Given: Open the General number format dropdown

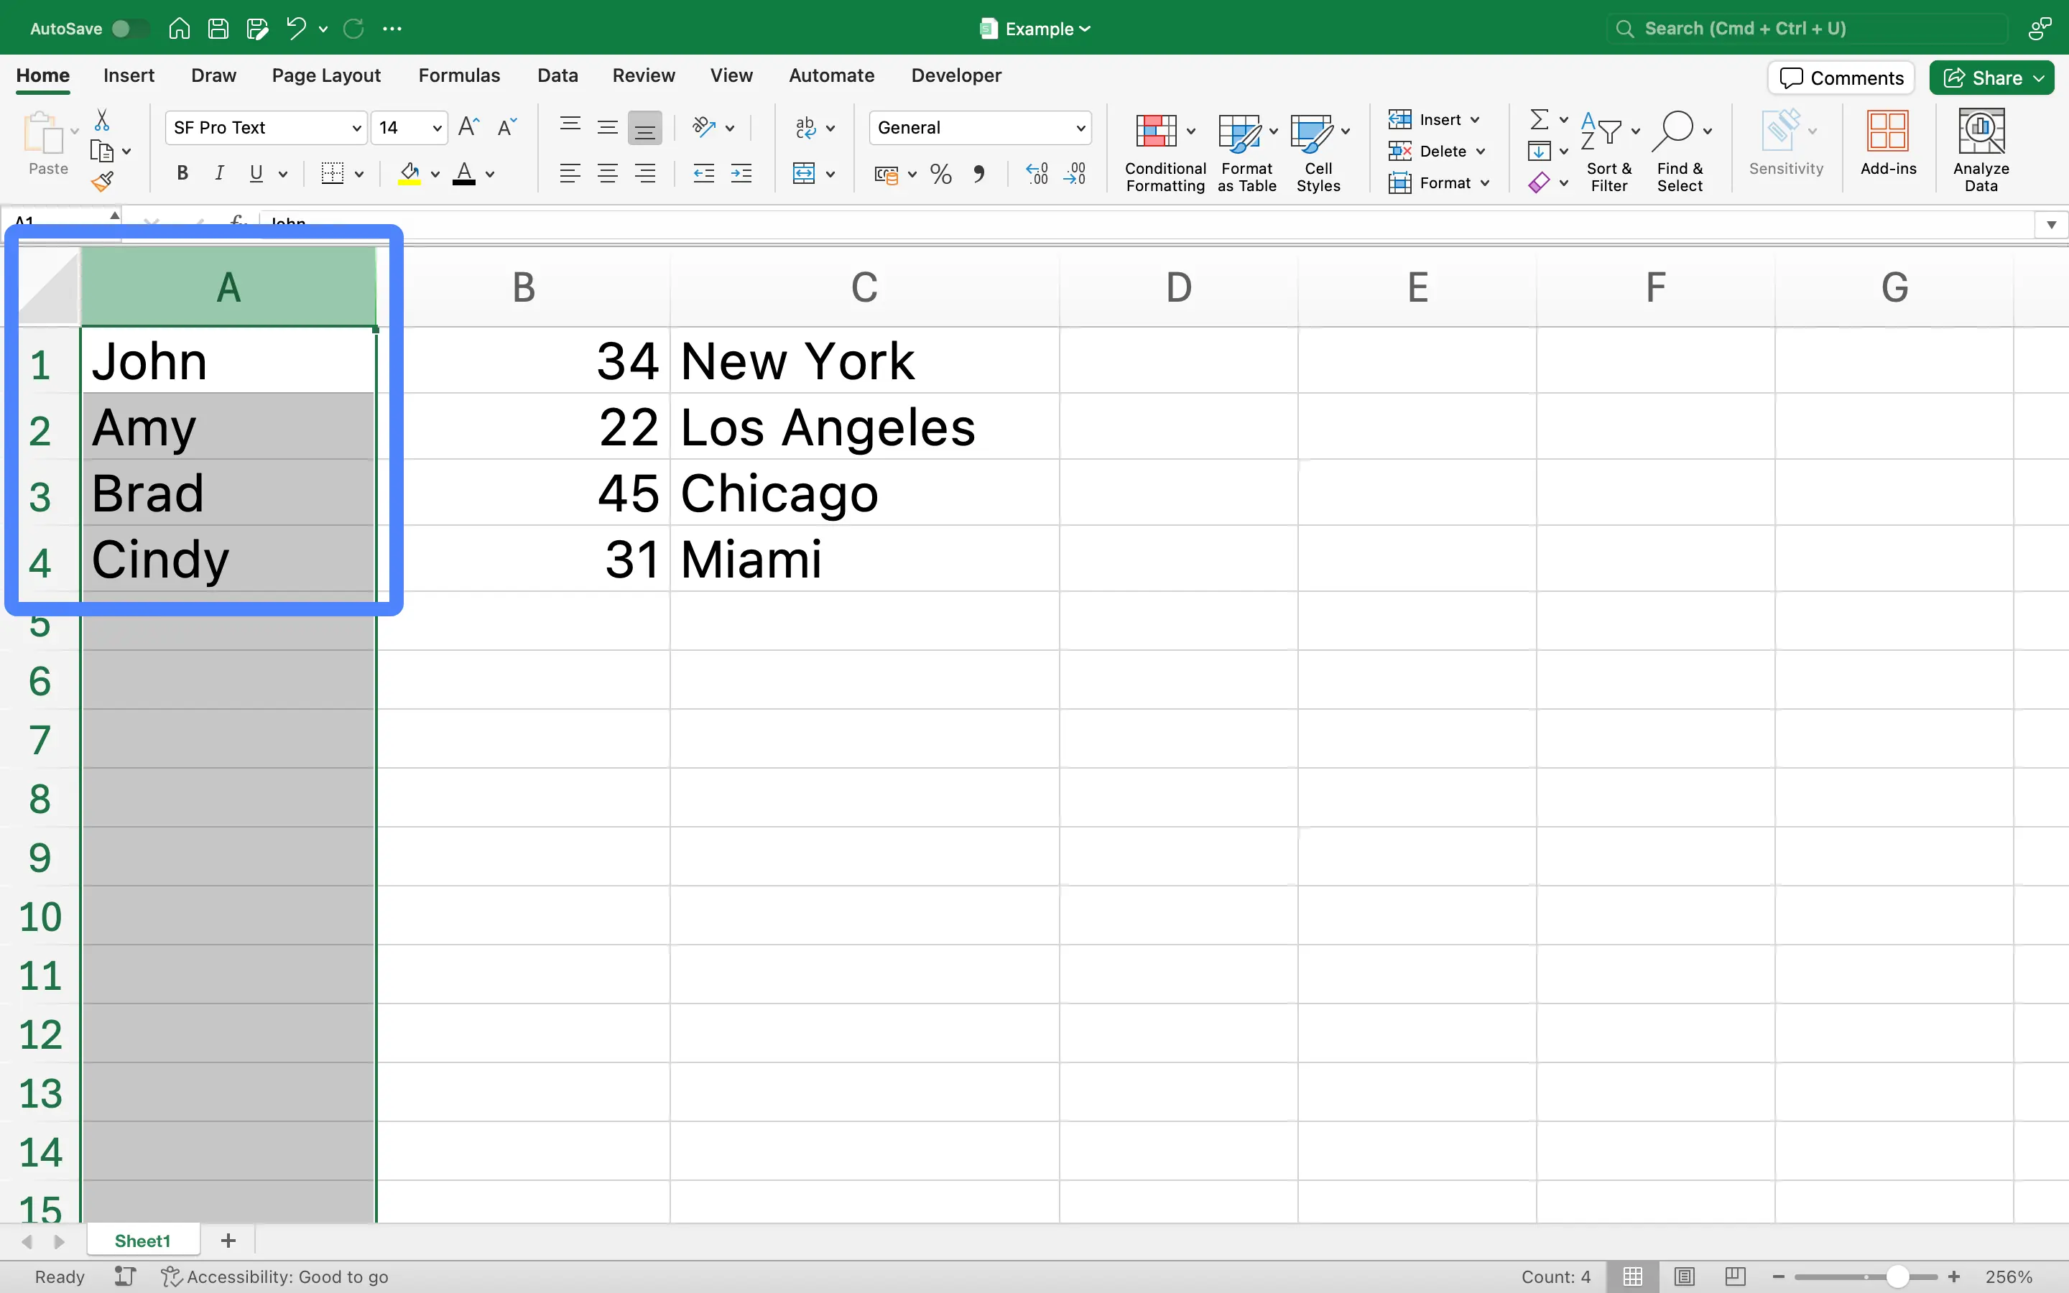Looking at the screenshot, I should 980,127.
